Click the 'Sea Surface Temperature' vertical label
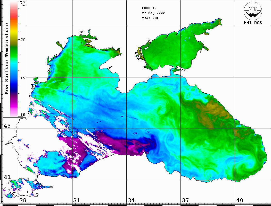The height and width of the screenshot is (206, 271). pos(6,59)
